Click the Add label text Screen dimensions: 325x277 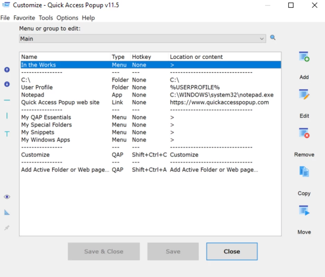point(304,77)
